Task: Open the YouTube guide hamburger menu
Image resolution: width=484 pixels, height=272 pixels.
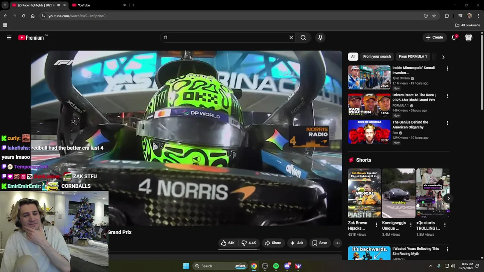Action: click(9, 37)
